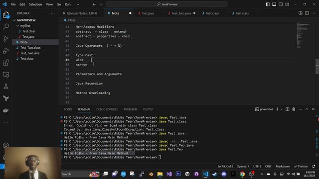Viewport: 319px width, 179px height.
Task: Toggle bottom panel layout icon
Action: 274,4
